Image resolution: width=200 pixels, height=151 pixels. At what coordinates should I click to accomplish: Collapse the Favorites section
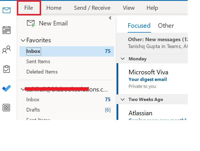tap(23, 41)
